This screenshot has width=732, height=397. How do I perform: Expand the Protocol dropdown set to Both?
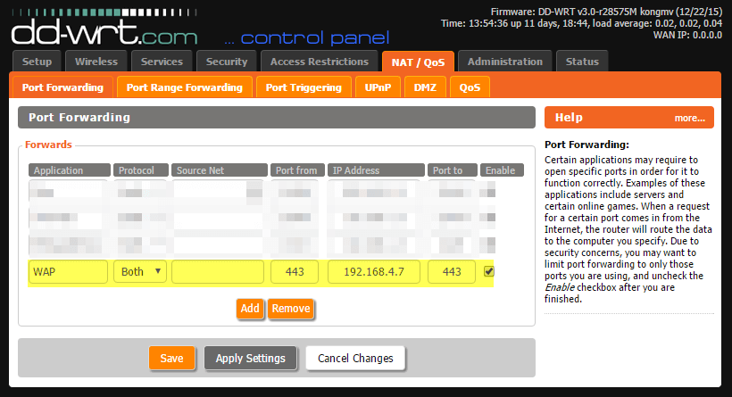point(139,271)
